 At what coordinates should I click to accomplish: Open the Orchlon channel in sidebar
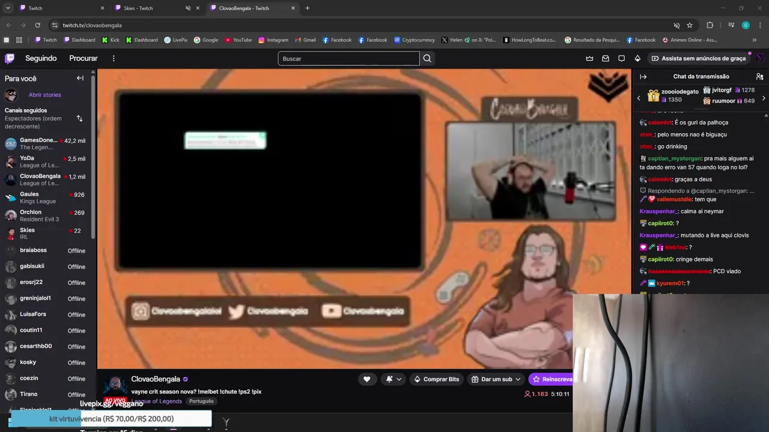(45, 215)
